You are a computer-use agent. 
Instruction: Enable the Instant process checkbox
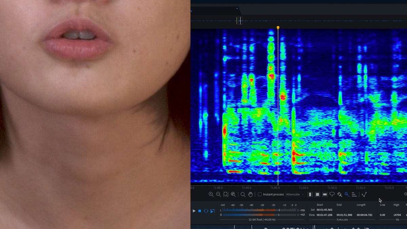pyautogui.click(x=260, y=194)
